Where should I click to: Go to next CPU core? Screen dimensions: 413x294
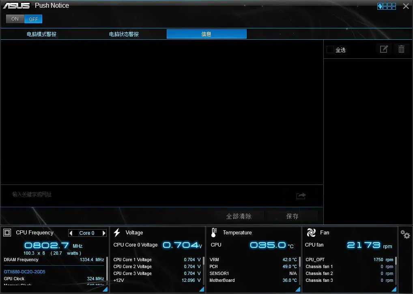tap(104, 233)
